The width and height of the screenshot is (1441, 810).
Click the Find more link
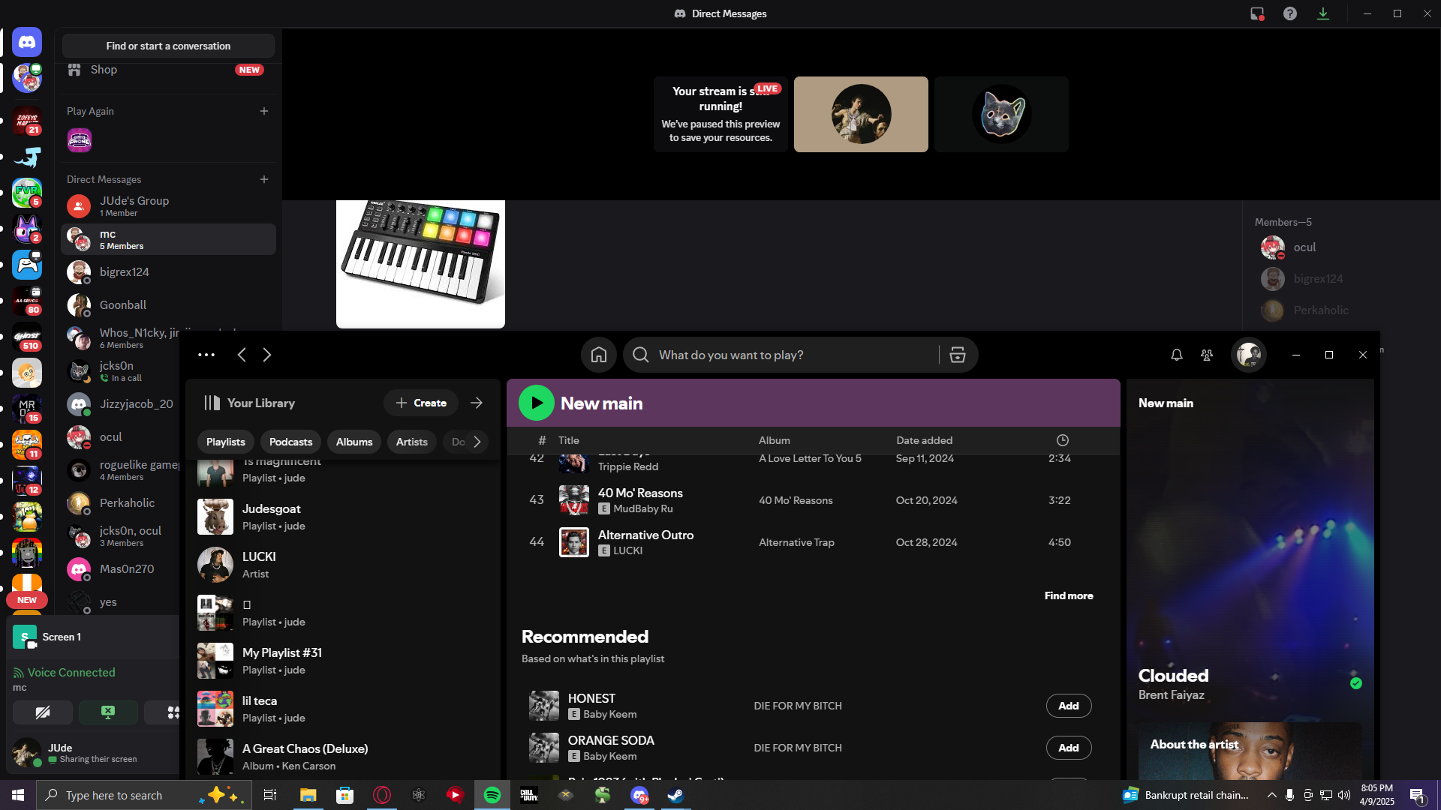[1069, 595]
